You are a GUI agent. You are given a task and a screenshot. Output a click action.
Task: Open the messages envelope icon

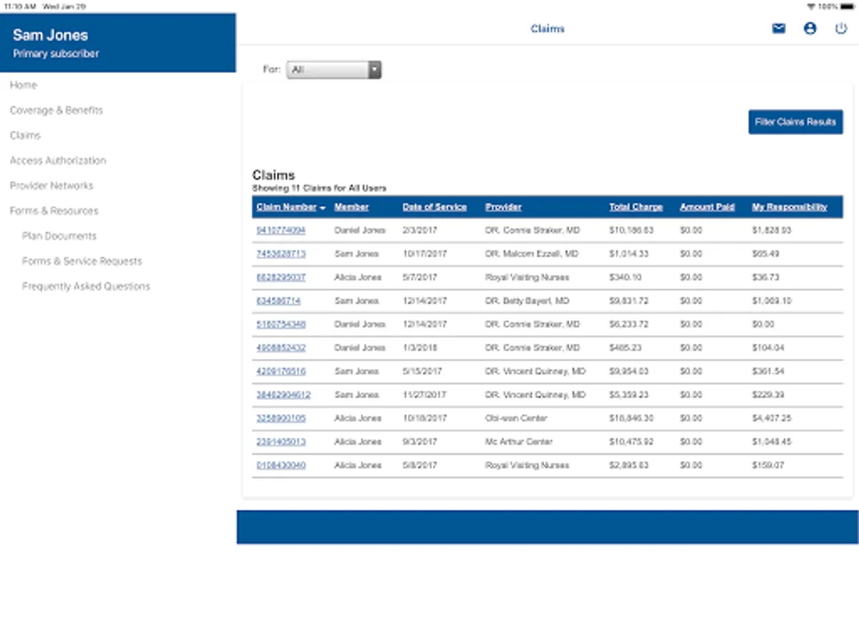pos(779,29)
